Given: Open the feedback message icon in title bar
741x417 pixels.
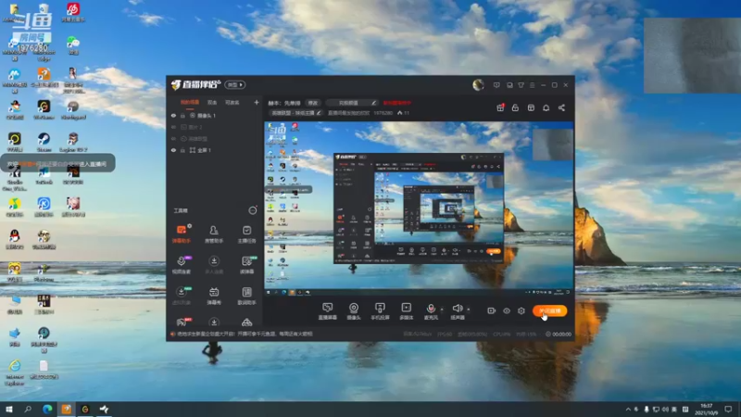Looking at the screenshot, I should 496,85.
